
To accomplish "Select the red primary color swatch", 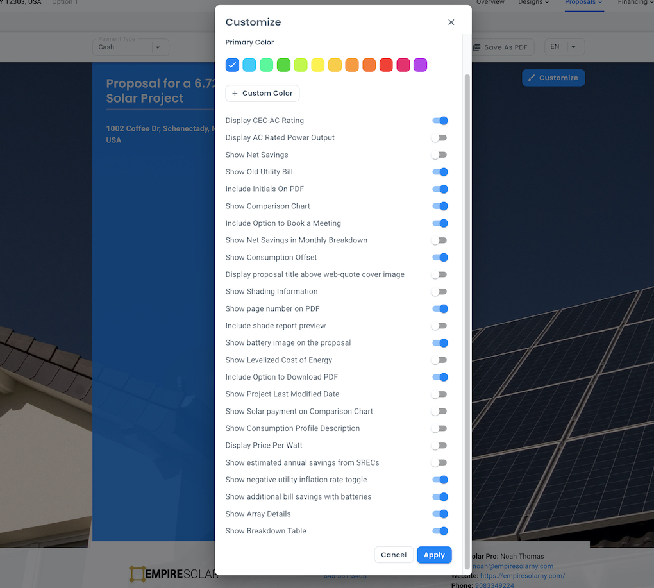I will point(386,65).
